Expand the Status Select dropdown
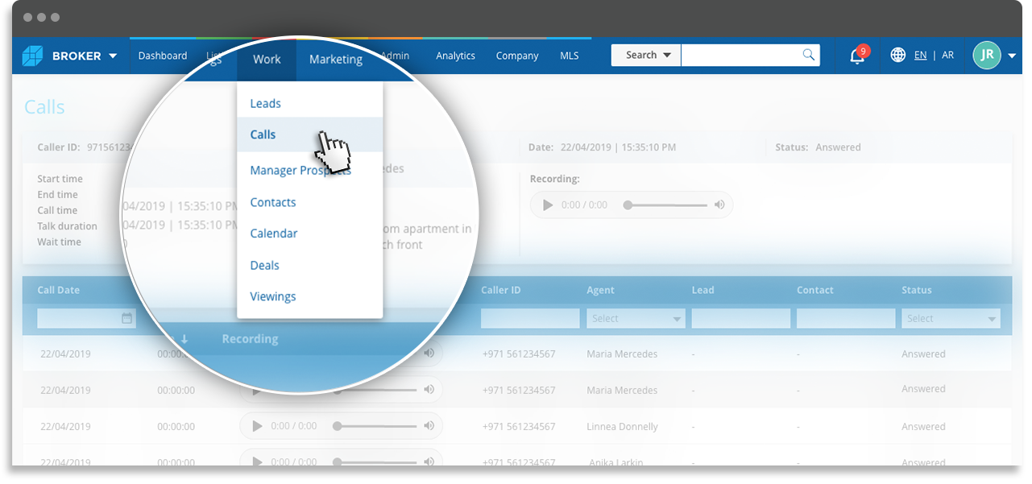1032x484 pixels. [951, 318]
